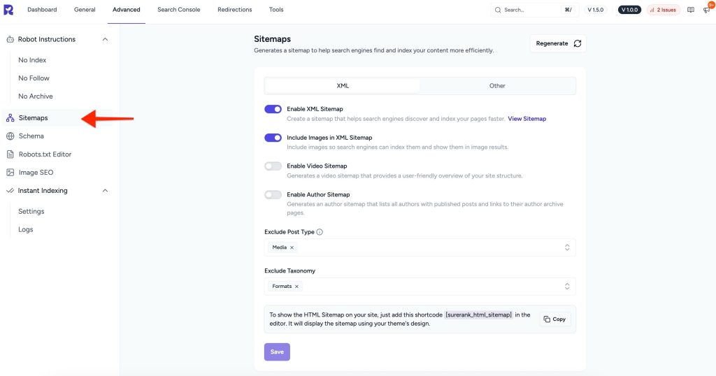Screen dimensions: 716x376
Task: Open the Robots.txt Editor sidebar item
Action: pos(45,154)
